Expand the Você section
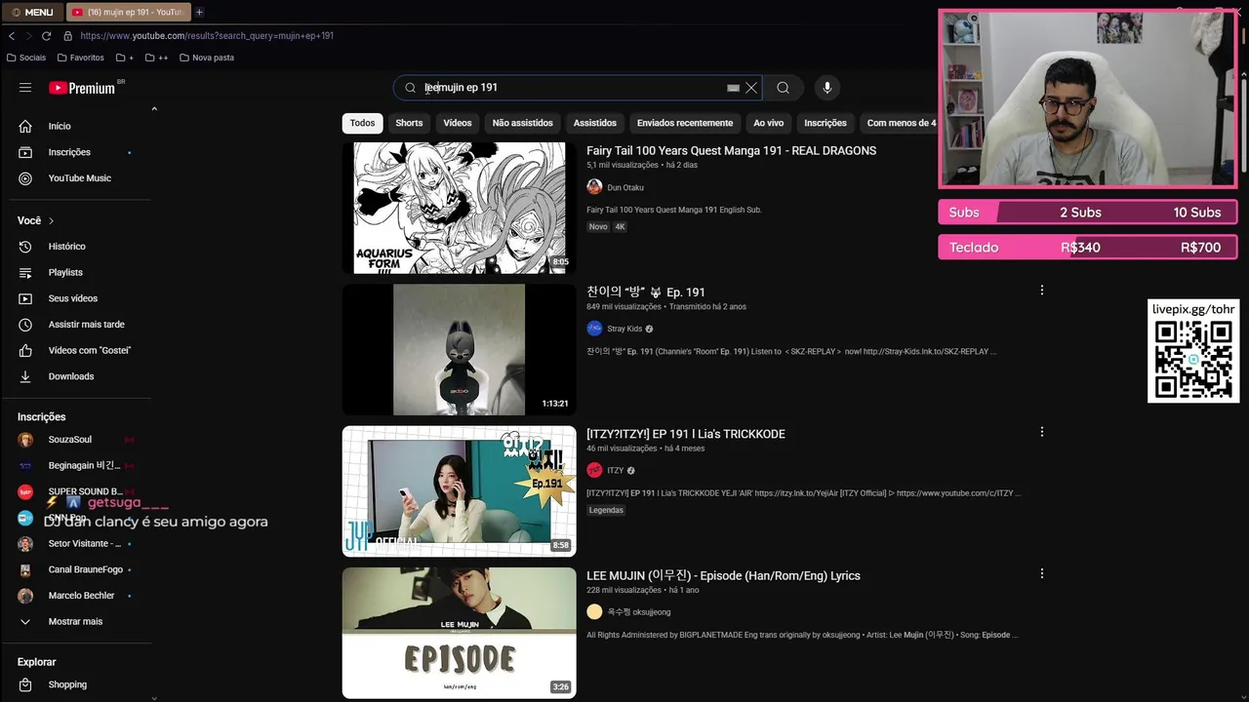The width and height of the screenshot is (1249, 702). (x=37, y=220)
